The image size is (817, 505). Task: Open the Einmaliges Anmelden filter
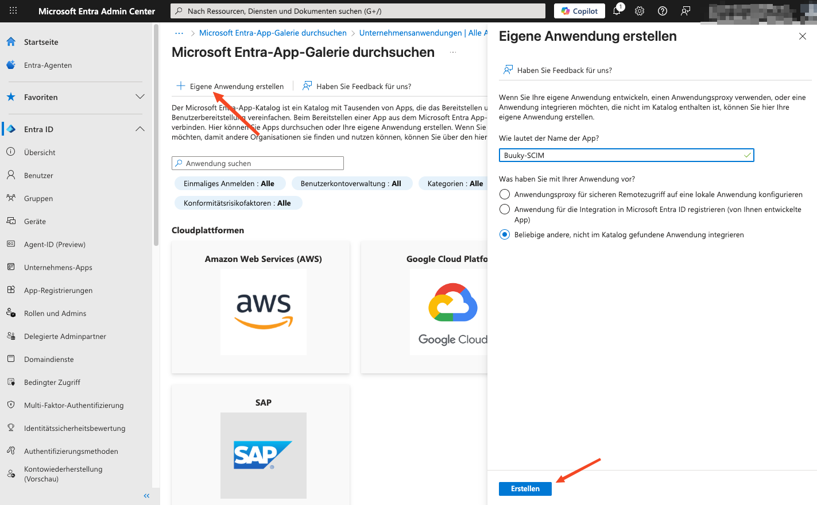(229, 184)
